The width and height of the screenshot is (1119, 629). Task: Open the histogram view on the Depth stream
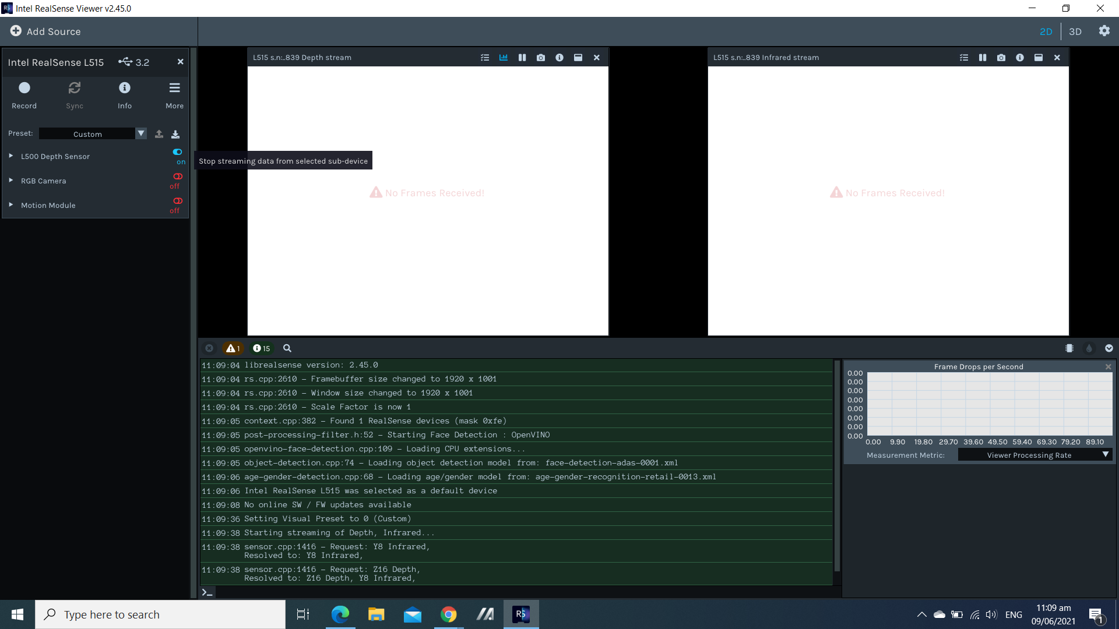(x=503, y=57)
